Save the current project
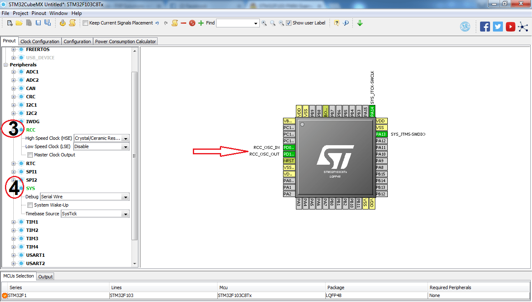This screenshot has height=302, width=532. [37, 23]
